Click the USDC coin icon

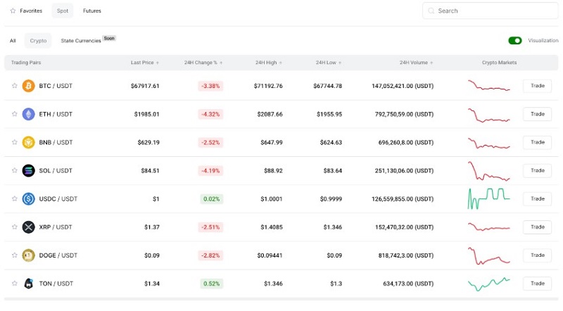[28, 198]
